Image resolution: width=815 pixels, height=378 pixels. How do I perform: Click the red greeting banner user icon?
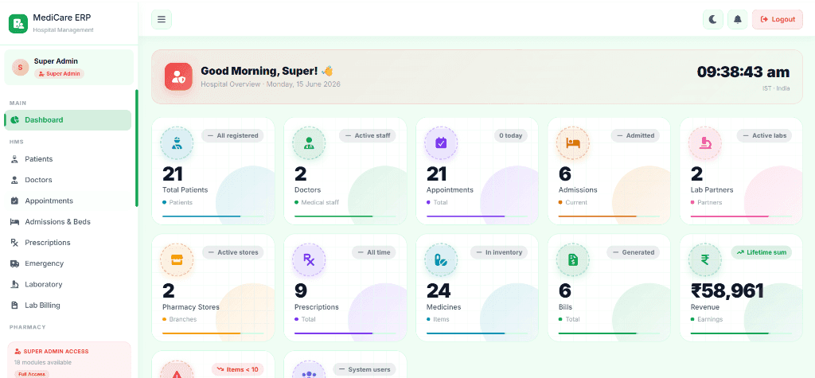click(x=179, y=77)
